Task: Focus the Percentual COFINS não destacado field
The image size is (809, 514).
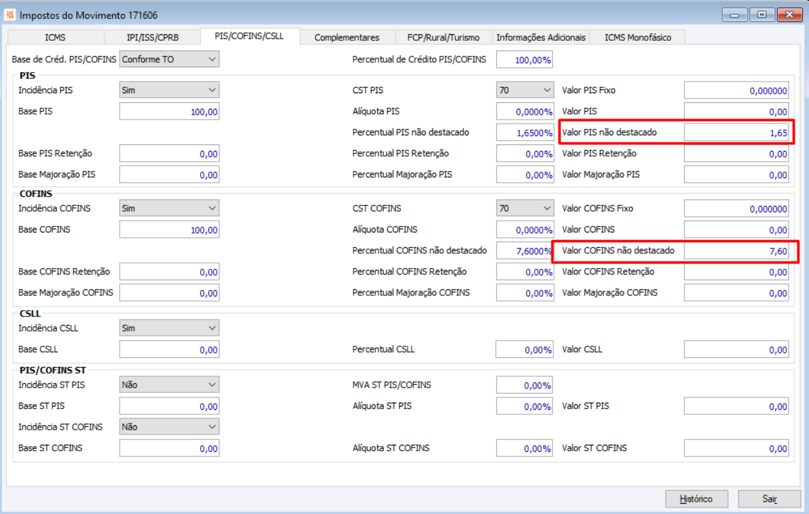Action: pos(524,251)
